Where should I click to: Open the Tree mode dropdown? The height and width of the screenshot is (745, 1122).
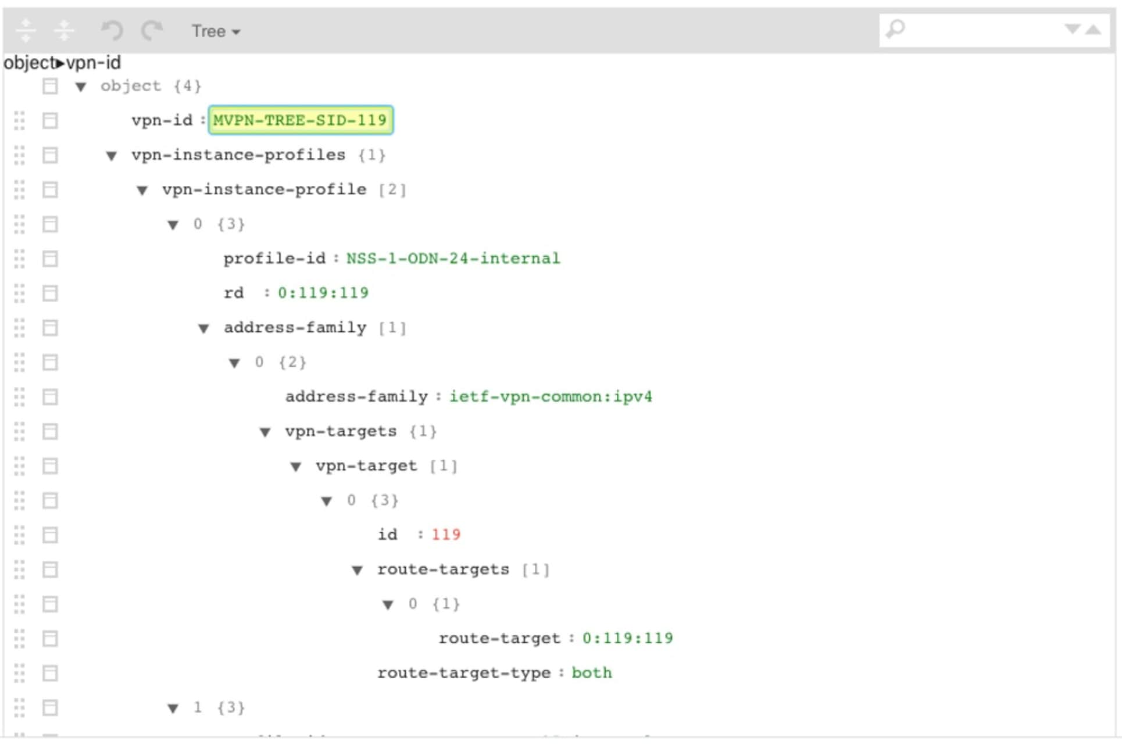(215, 31)
